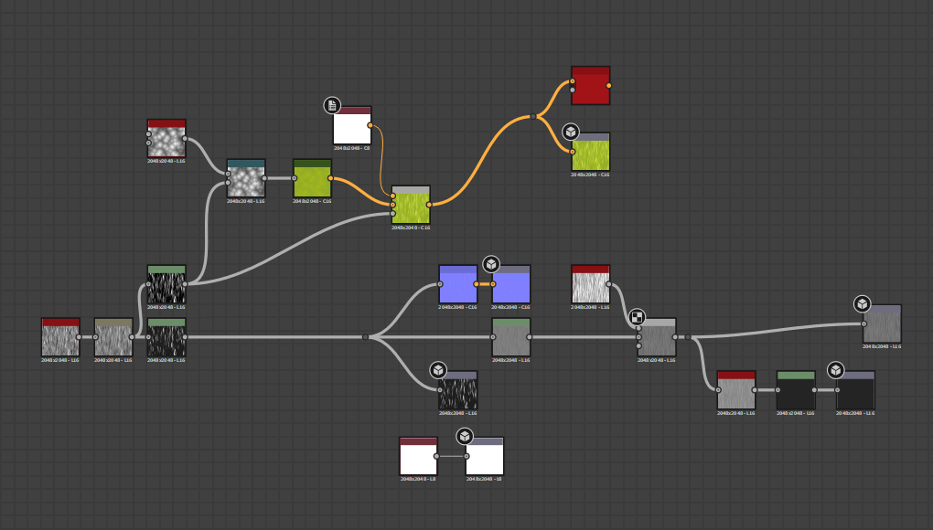Image resolution: width=933 pixels, height=530 pixels.
Task: Click cube badge on blue normal output node
Action: point(491,265)
